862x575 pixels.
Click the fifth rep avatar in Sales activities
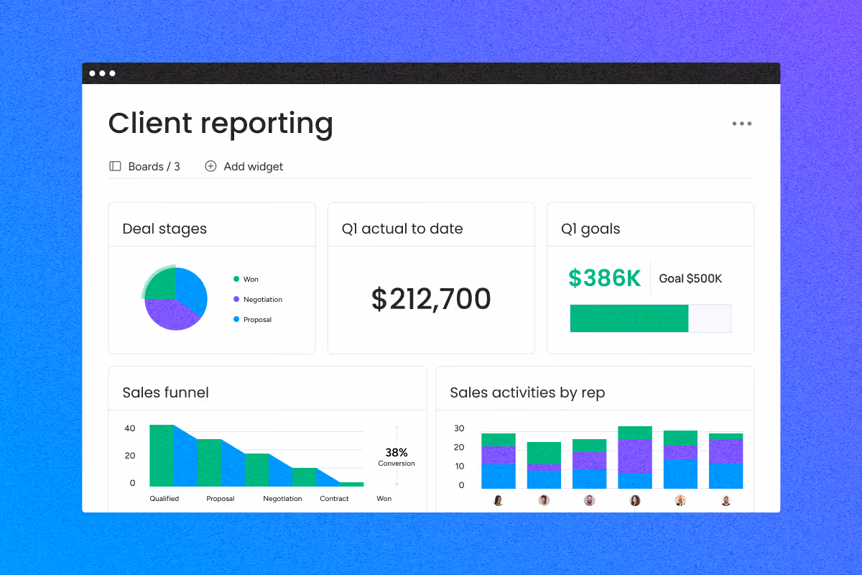pyautogui.click(x=680, y=500)
